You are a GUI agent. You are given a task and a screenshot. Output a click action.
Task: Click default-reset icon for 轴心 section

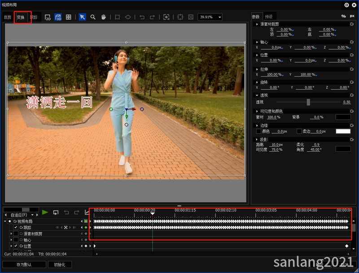click(x=352, y=42)
